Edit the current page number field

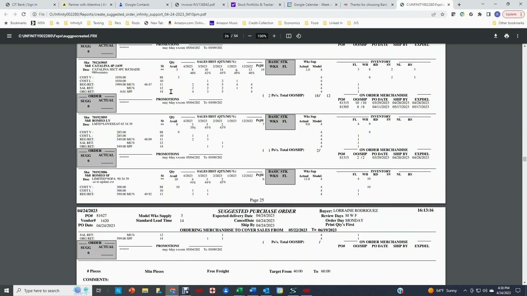[226, 36]
